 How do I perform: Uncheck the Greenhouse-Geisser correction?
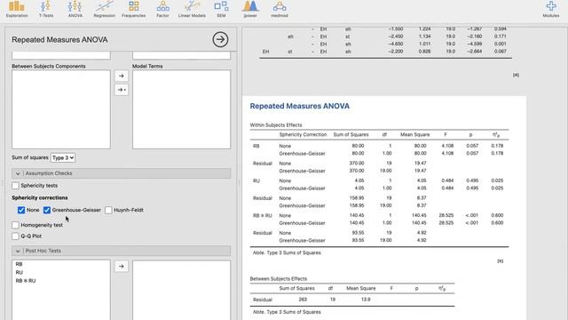tap(47, 210)
